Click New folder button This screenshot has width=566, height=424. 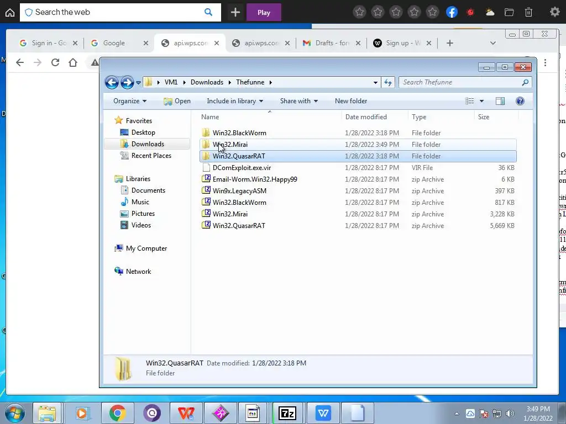pyautogui.click(x=351, y=101)
